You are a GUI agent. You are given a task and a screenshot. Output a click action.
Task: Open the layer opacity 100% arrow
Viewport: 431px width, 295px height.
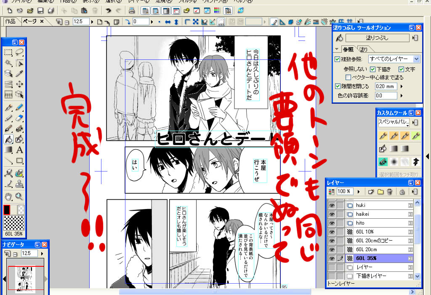pos(359,191)
